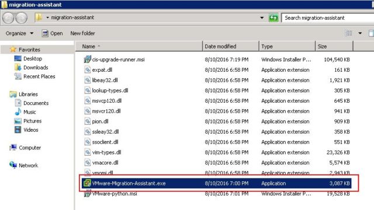This screenshot has height=210, width=374.
Task: Select file name ssoclient.dll
Action: click(105, 142)
